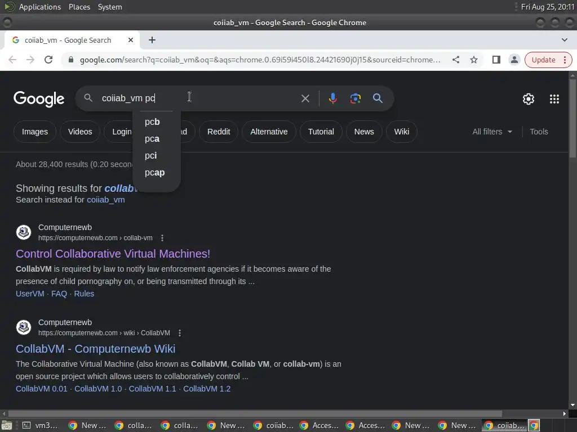Open the CollabVM 1.2 sitelink

coord(207,389)
